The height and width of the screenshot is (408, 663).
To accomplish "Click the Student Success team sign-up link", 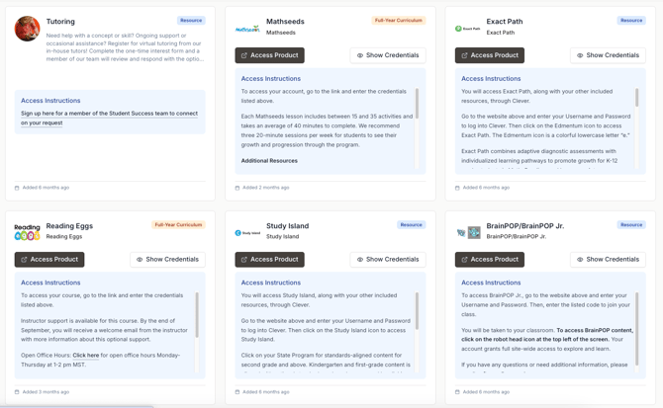I will 109,118.
